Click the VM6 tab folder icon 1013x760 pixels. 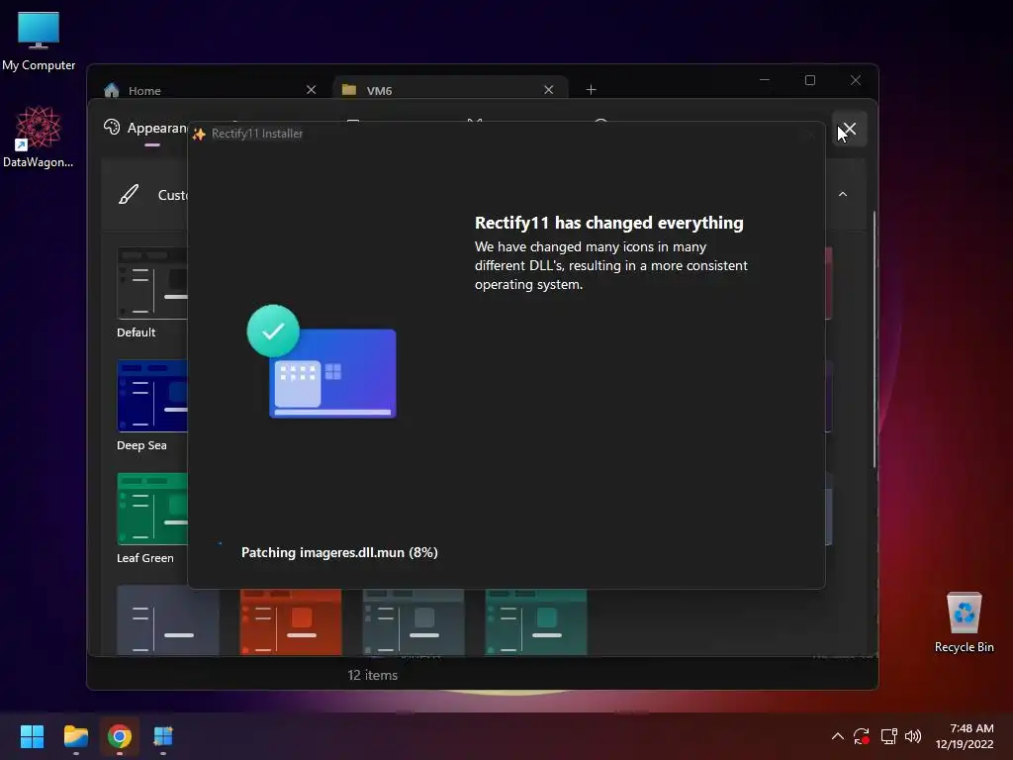click(x=349, y=90)
